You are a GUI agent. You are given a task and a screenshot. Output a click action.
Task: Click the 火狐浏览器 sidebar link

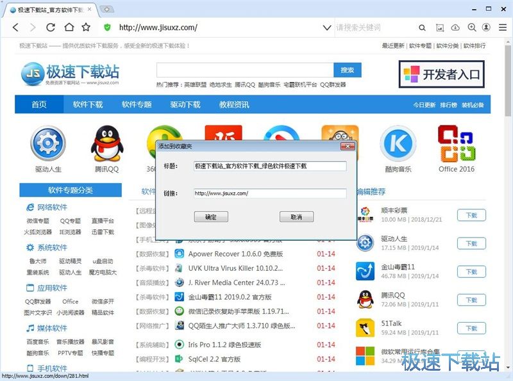click(38, 232)
